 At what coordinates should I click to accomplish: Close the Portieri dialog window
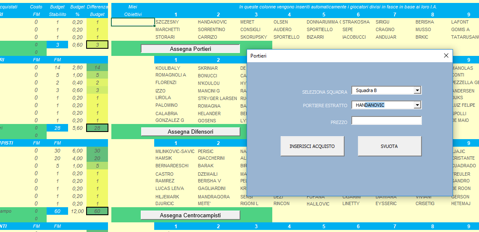click(x=446, y=55)
